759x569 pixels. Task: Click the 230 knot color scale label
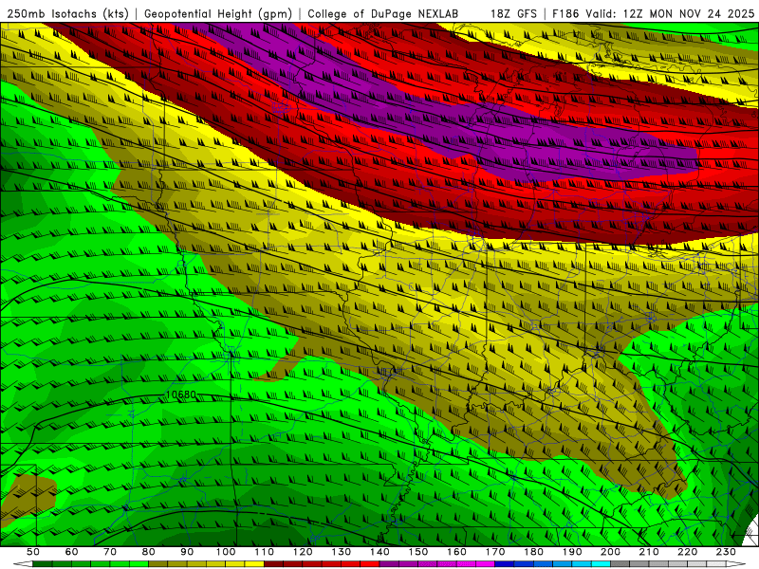click(x=726, y=552)
